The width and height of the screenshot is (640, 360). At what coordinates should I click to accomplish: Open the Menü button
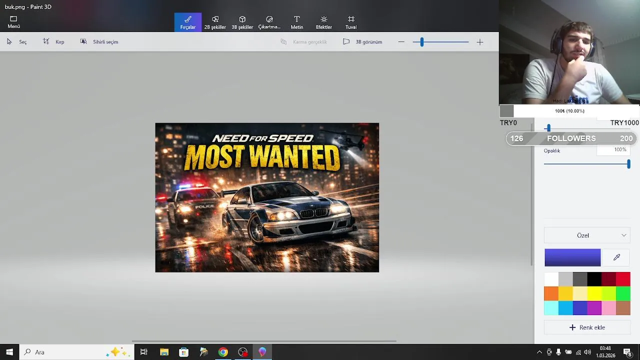[x=13, y=22]
